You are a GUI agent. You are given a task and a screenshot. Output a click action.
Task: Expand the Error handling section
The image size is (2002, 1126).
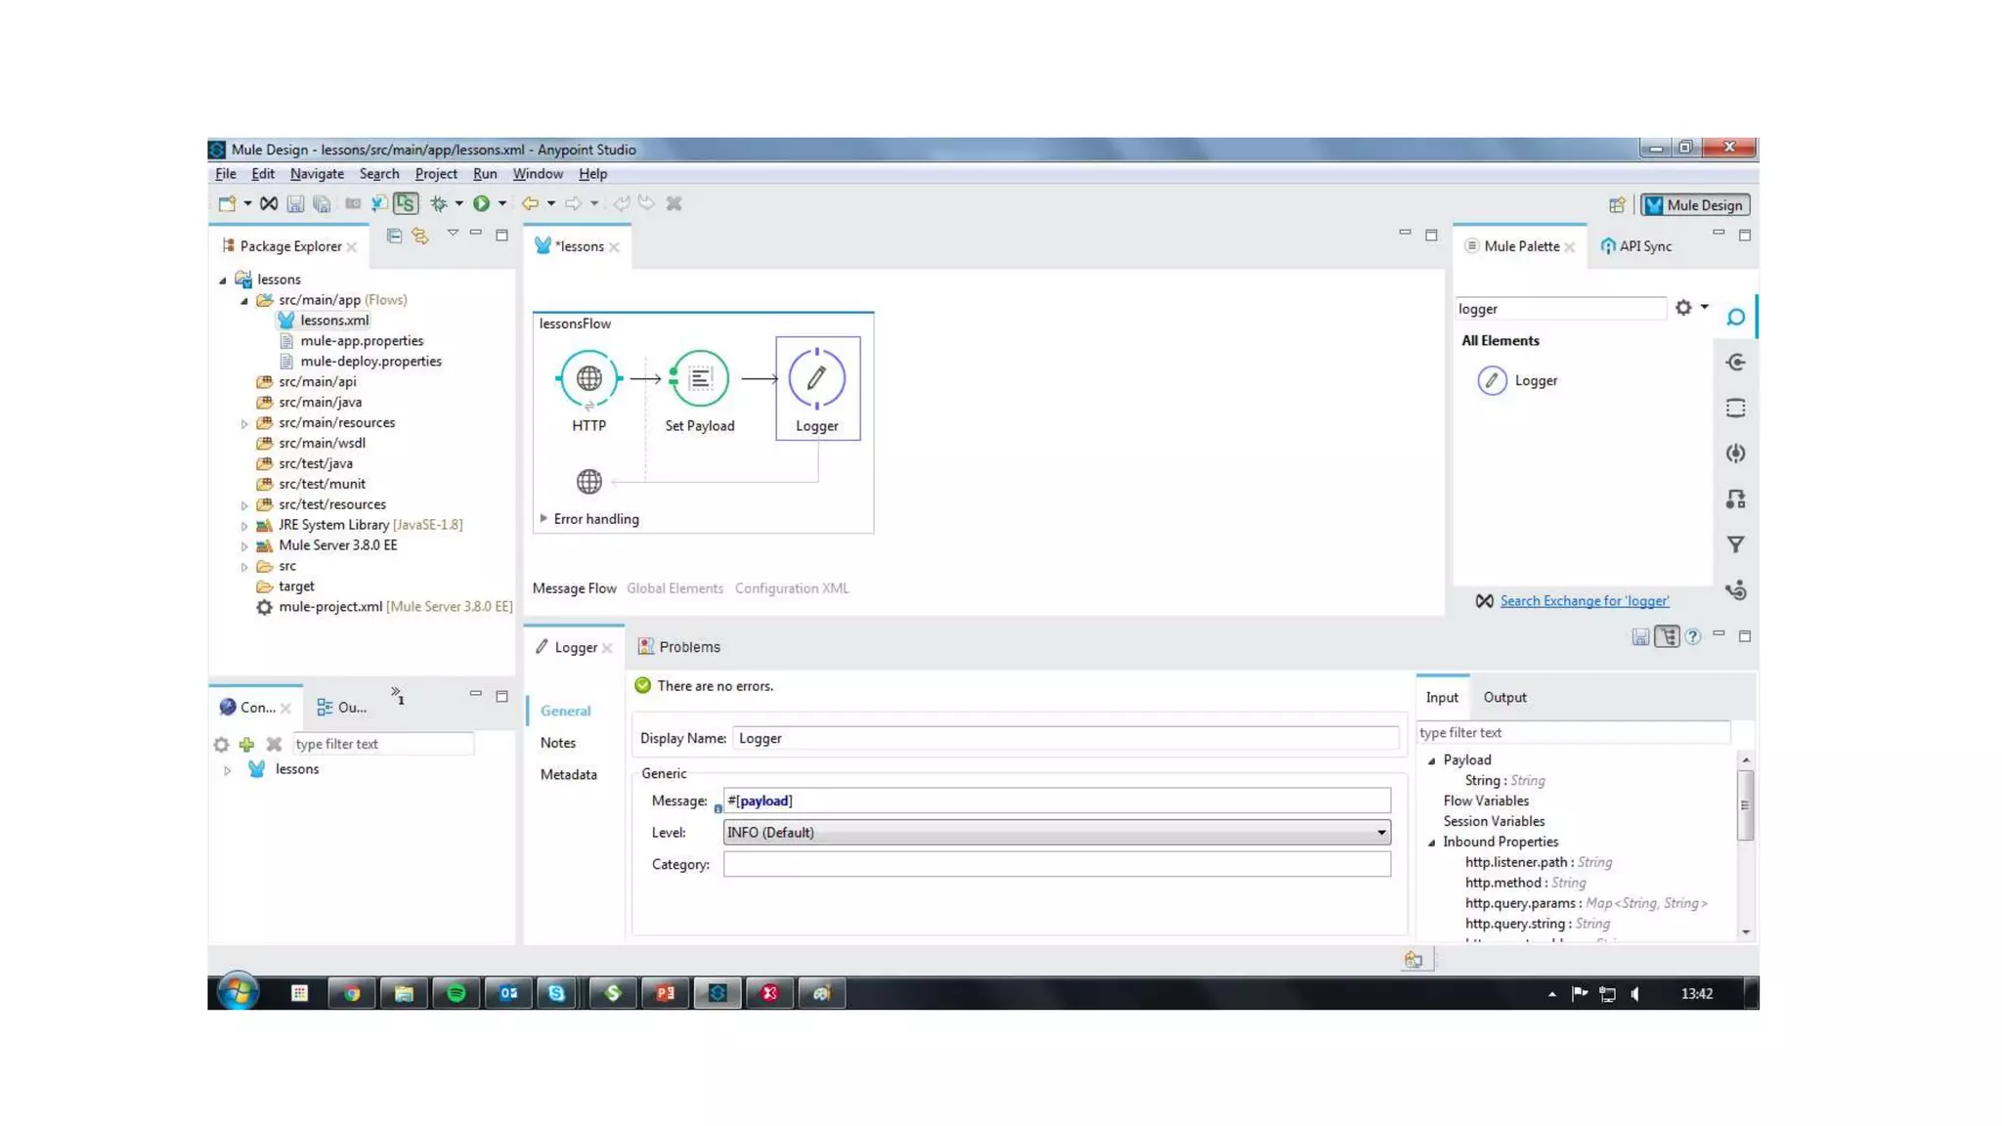point(544,519)
